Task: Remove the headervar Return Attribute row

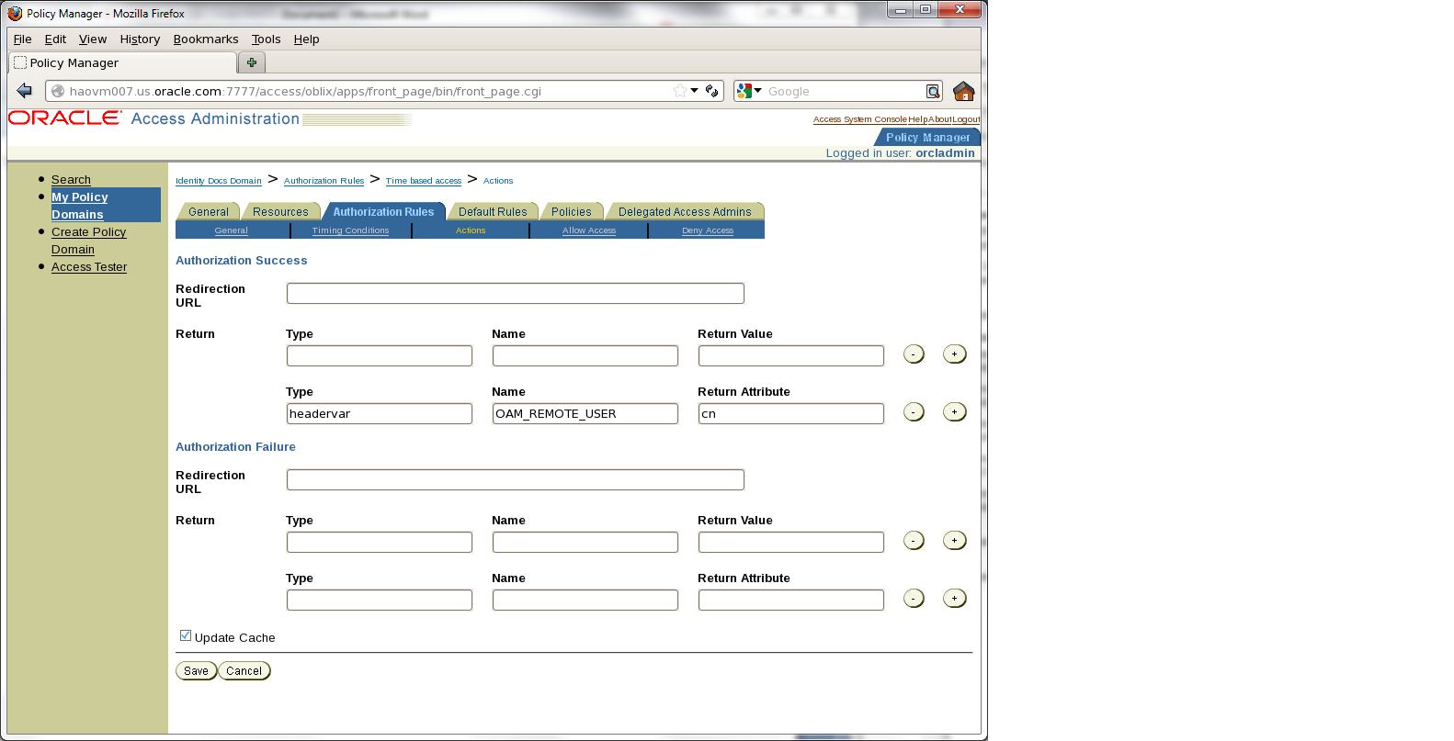Action: pyautogui.click(x=914, y=412)
